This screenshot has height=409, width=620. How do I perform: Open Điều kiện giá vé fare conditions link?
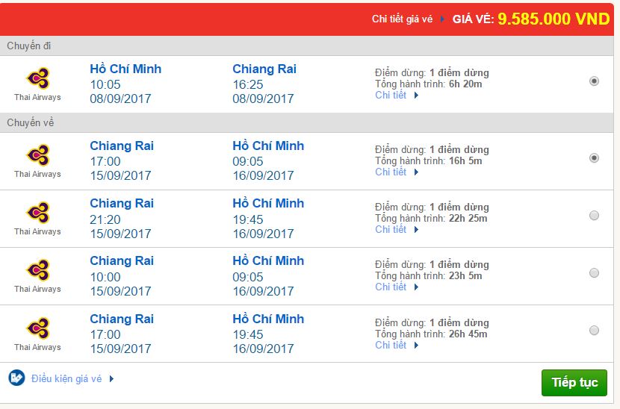66,378
